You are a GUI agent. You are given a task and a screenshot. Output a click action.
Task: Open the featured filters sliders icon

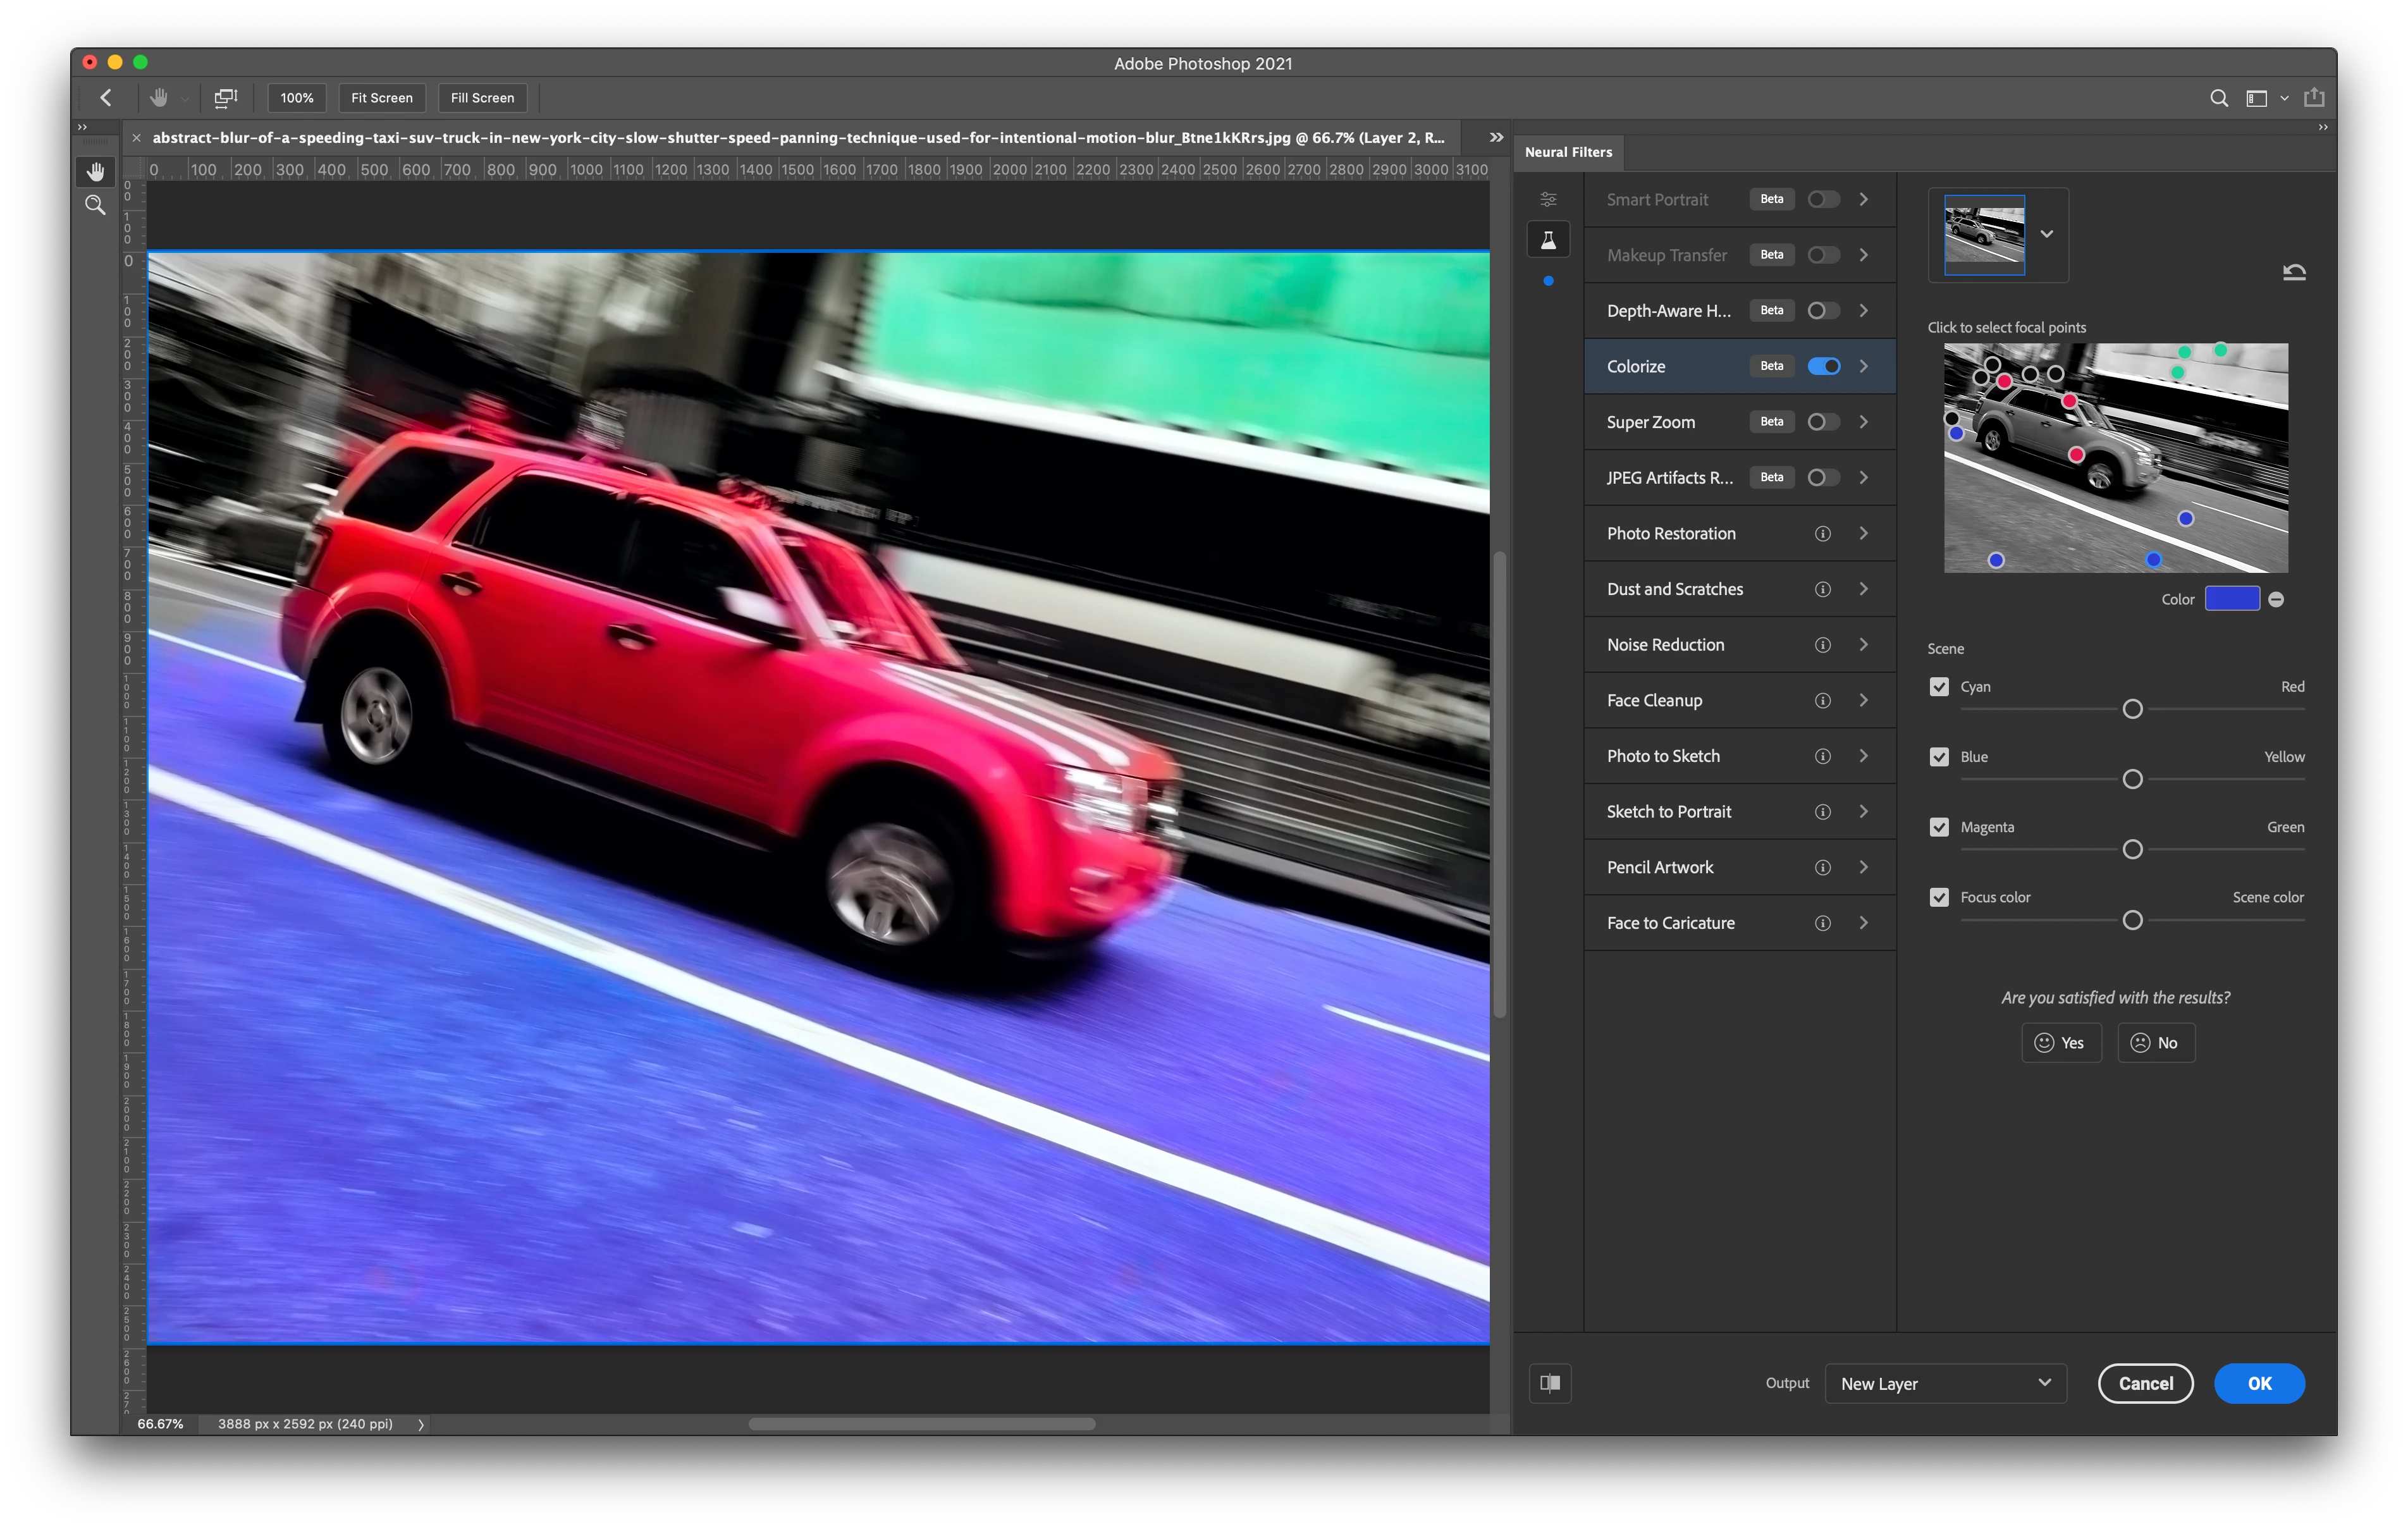tap(1548, 200)
